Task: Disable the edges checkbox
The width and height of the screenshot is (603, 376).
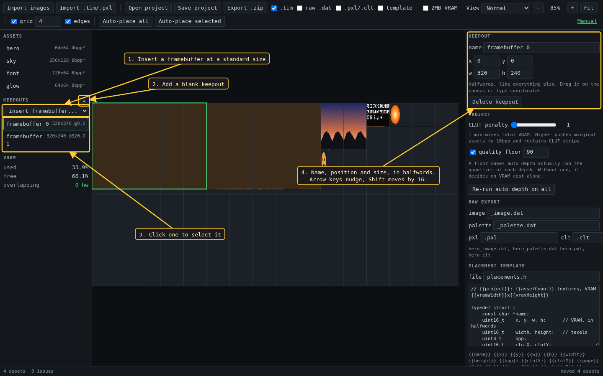Action: coord(68,21)
